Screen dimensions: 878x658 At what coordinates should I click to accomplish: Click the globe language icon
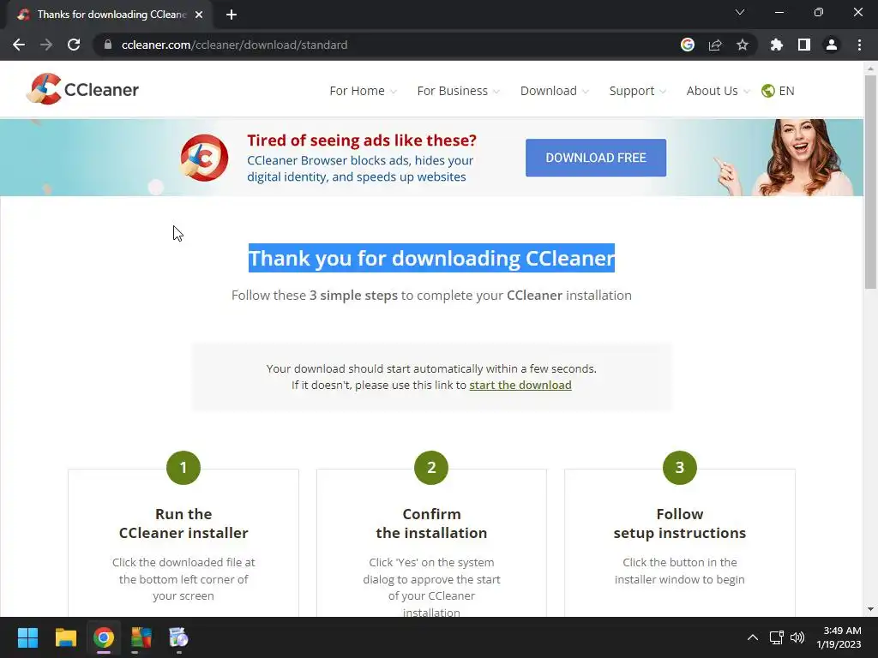pos(767,91)
